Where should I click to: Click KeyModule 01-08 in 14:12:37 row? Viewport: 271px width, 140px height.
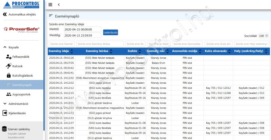pos(135,123)
